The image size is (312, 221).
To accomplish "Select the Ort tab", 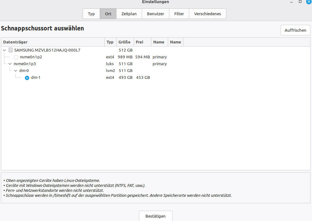I will 108,14.
